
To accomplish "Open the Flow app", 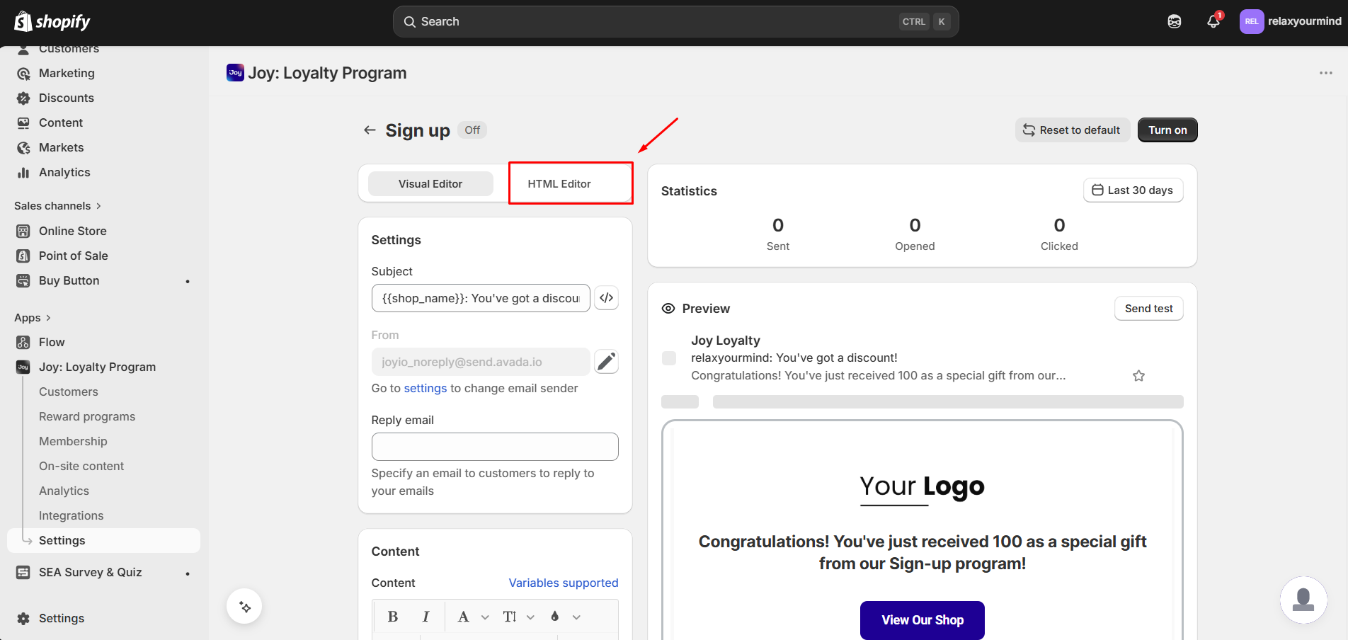I will 52,342.
